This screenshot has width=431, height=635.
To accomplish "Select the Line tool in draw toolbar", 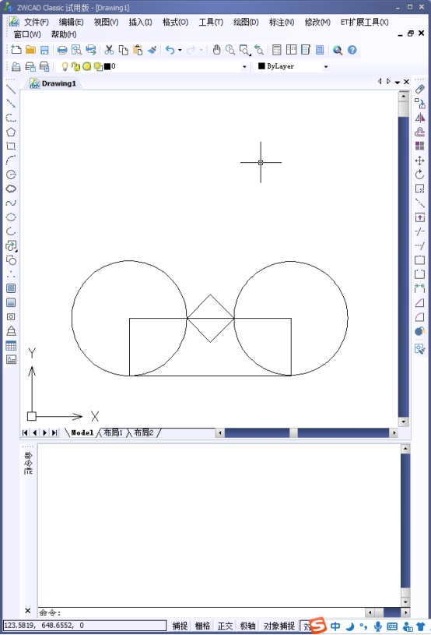I will pos(11,90).
